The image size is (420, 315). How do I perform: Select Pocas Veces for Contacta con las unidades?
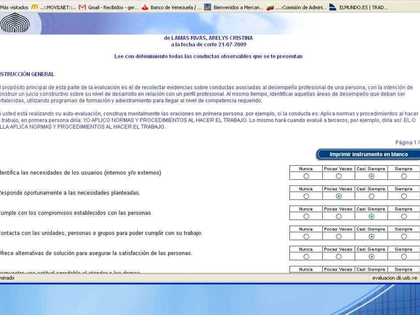[339, 236]
